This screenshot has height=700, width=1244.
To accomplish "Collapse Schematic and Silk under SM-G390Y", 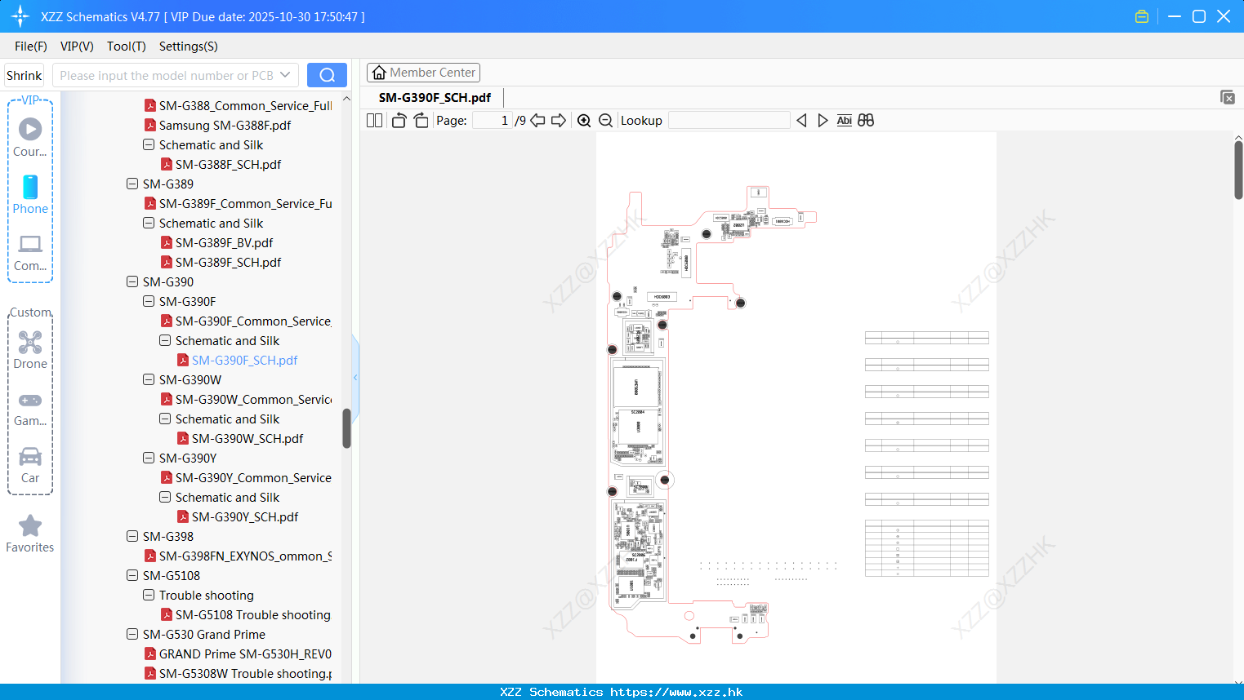I will (x=165, y=497).
